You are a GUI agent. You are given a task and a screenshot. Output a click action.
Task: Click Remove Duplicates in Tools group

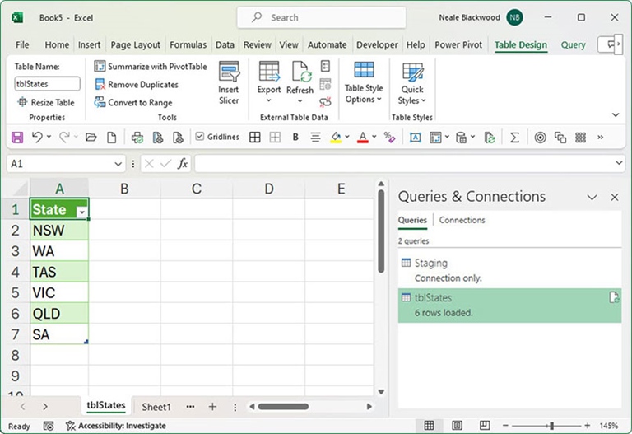pyautogui.click(x=137, y=84)
